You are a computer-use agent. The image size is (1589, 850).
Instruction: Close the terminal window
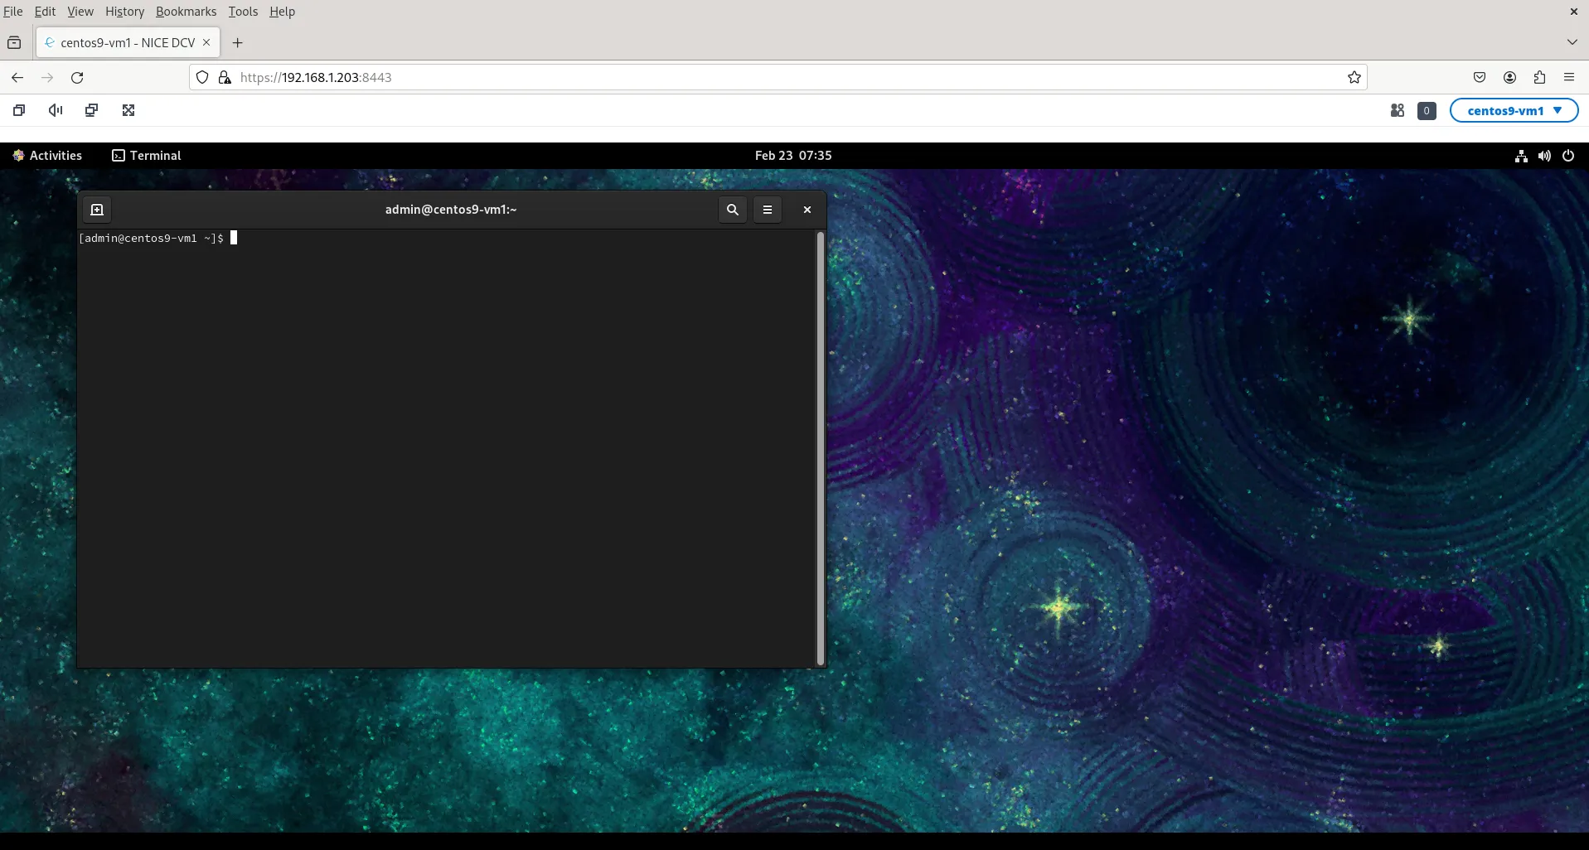coord(807,210)
